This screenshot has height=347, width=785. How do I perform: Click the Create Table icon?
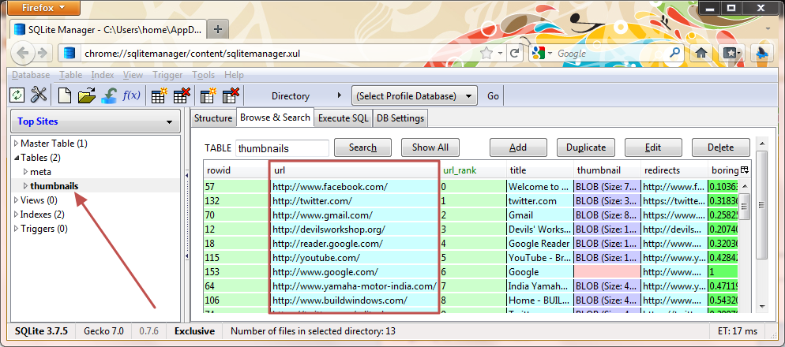point(160,95)
